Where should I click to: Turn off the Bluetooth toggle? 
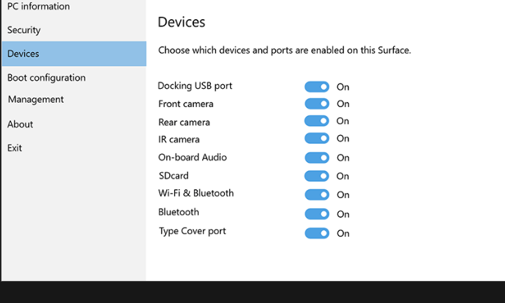[x=317, y=213]
